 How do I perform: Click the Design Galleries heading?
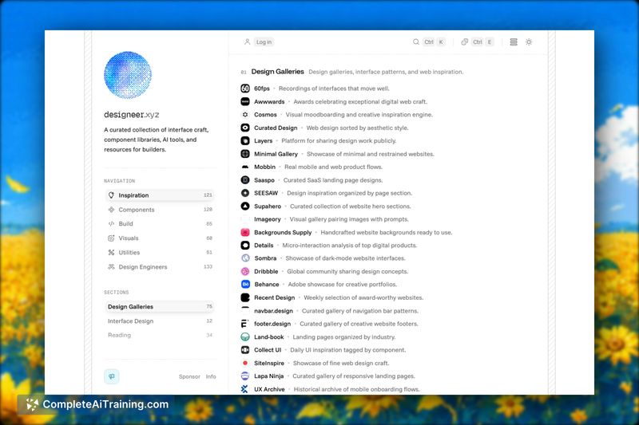point(277,72)
